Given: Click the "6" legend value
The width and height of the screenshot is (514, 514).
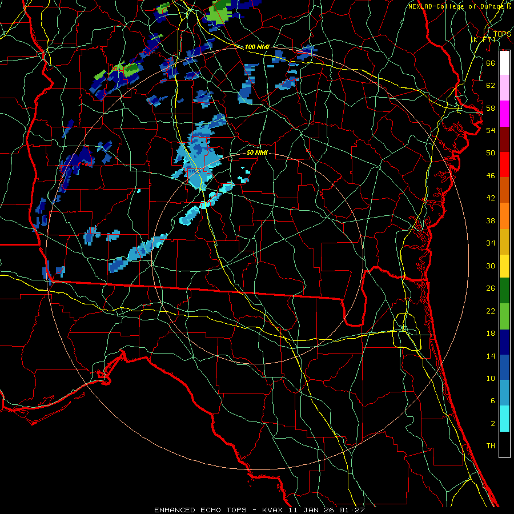Looking at the screenshot, I should pos(492,400).
